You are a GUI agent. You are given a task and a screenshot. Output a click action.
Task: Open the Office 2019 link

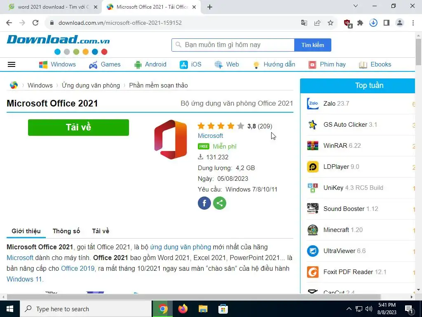pyautogui.click(x=78, y=268)
